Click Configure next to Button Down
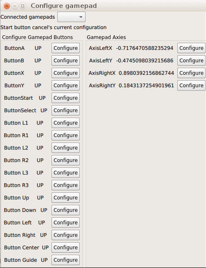Viewport: 206px width, 268px height. (66, 210)
